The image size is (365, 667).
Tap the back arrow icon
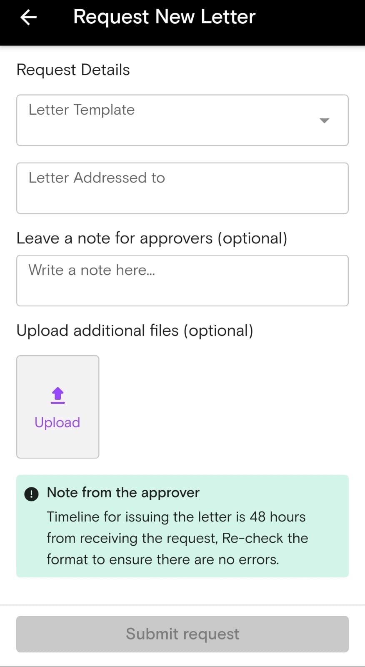click(x=28, y=18)
